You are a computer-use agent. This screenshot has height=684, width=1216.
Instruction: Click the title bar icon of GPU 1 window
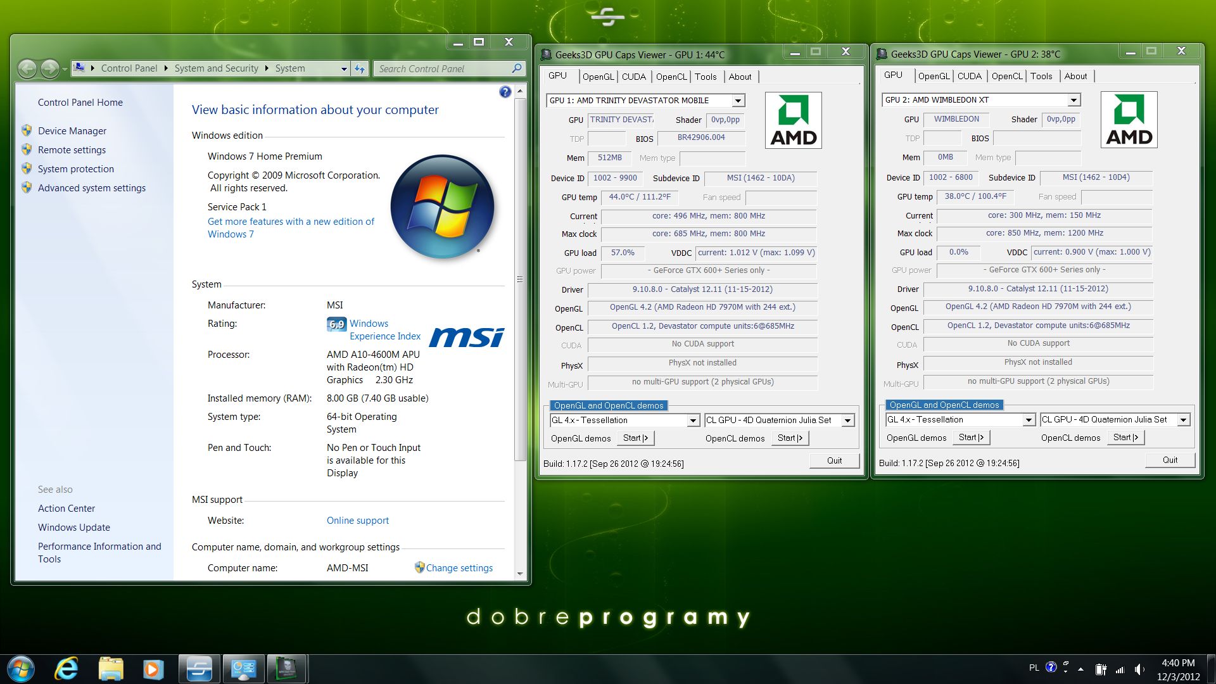click(x=545, y=54)
